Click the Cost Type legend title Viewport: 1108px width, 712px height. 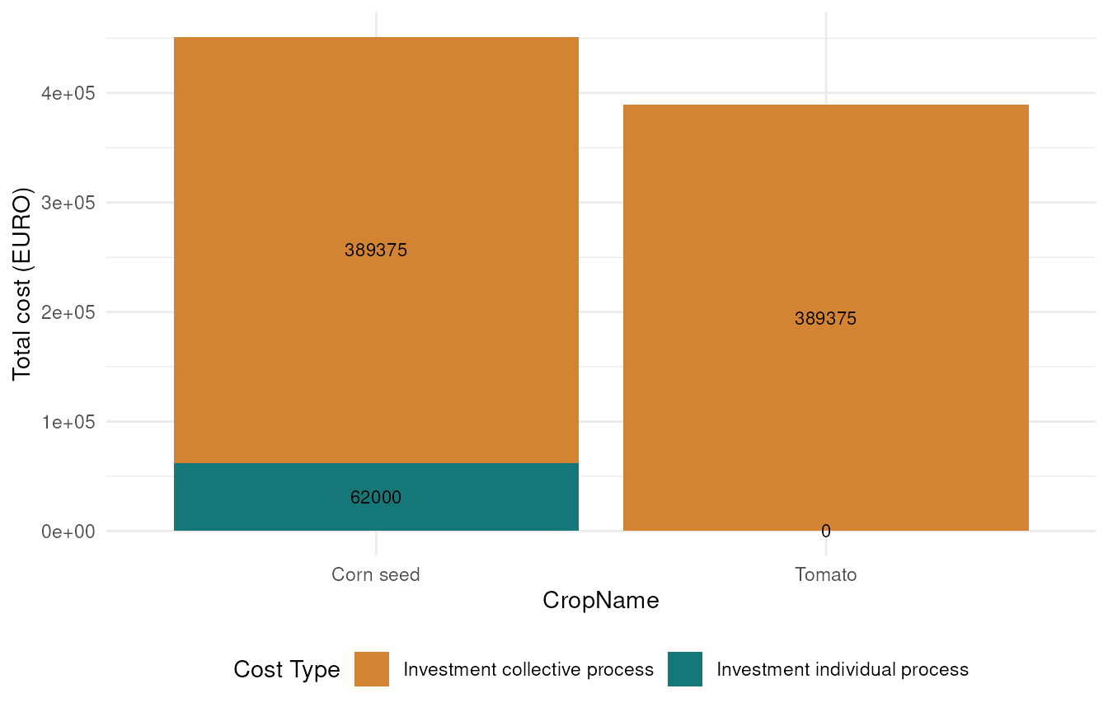[x=287, y=670]
